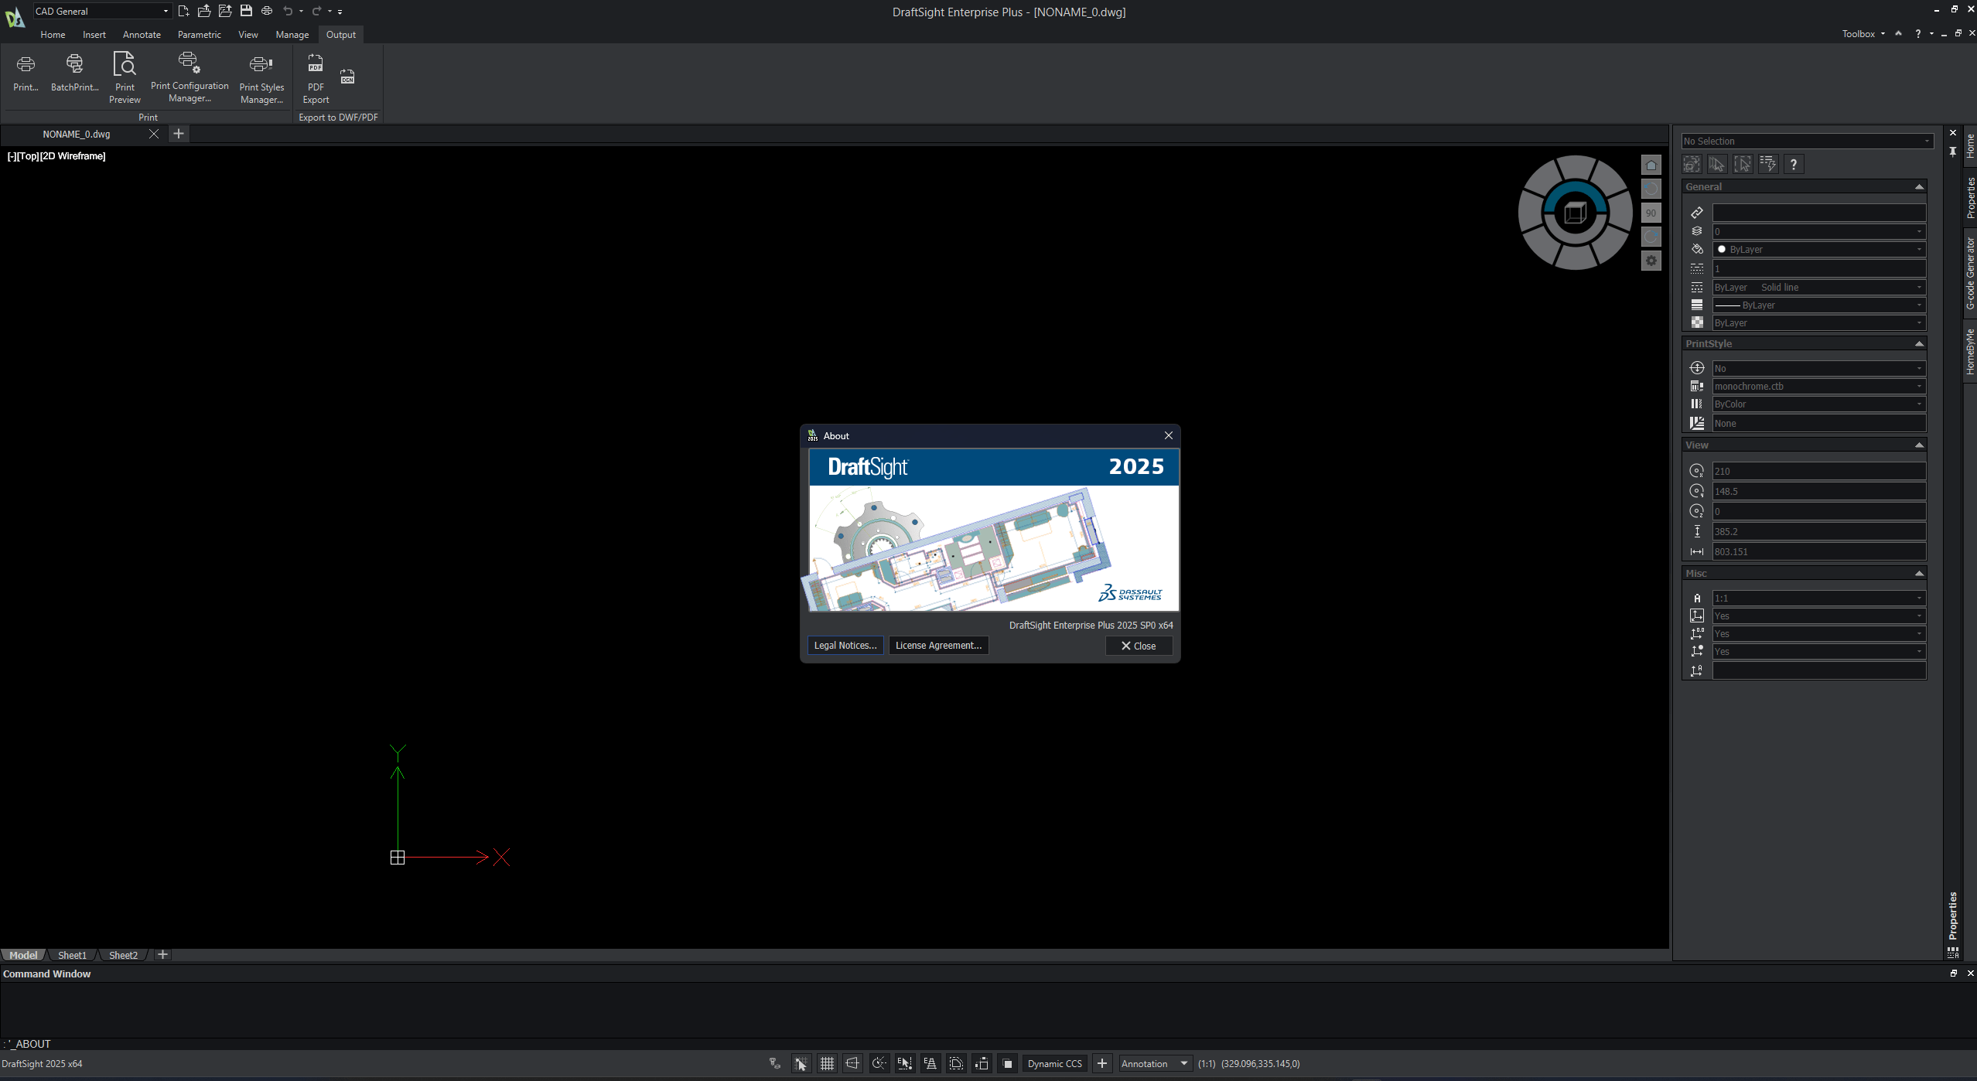
Task: Click Legal Notices in About dialog
Action: (845, 646)
